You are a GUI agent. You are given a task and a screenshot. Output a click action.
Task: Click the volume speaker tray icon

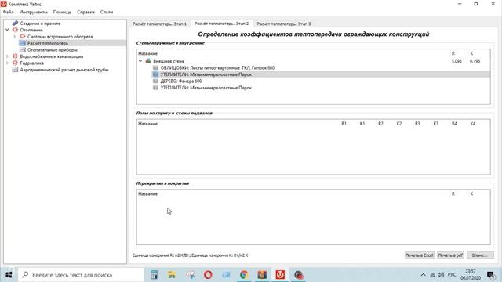[x=441, y=275]
